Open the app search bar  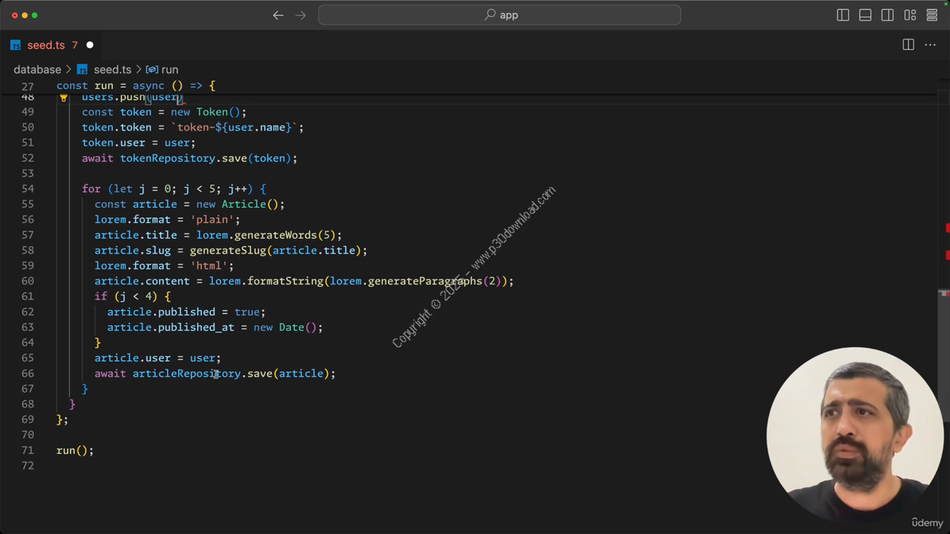[x=499, y=15]
